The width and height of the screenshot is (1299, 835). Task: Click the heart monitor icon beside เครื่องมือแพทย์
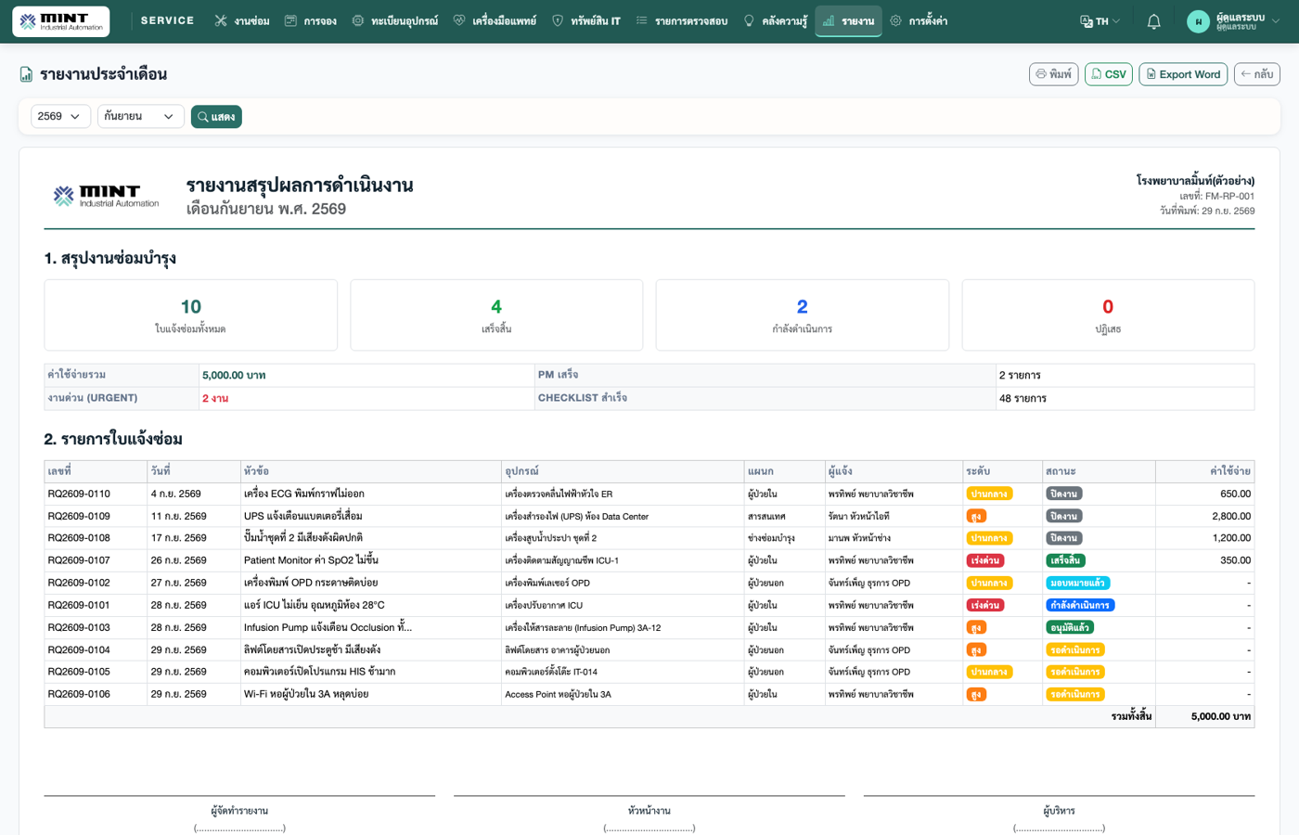point(459,20)
